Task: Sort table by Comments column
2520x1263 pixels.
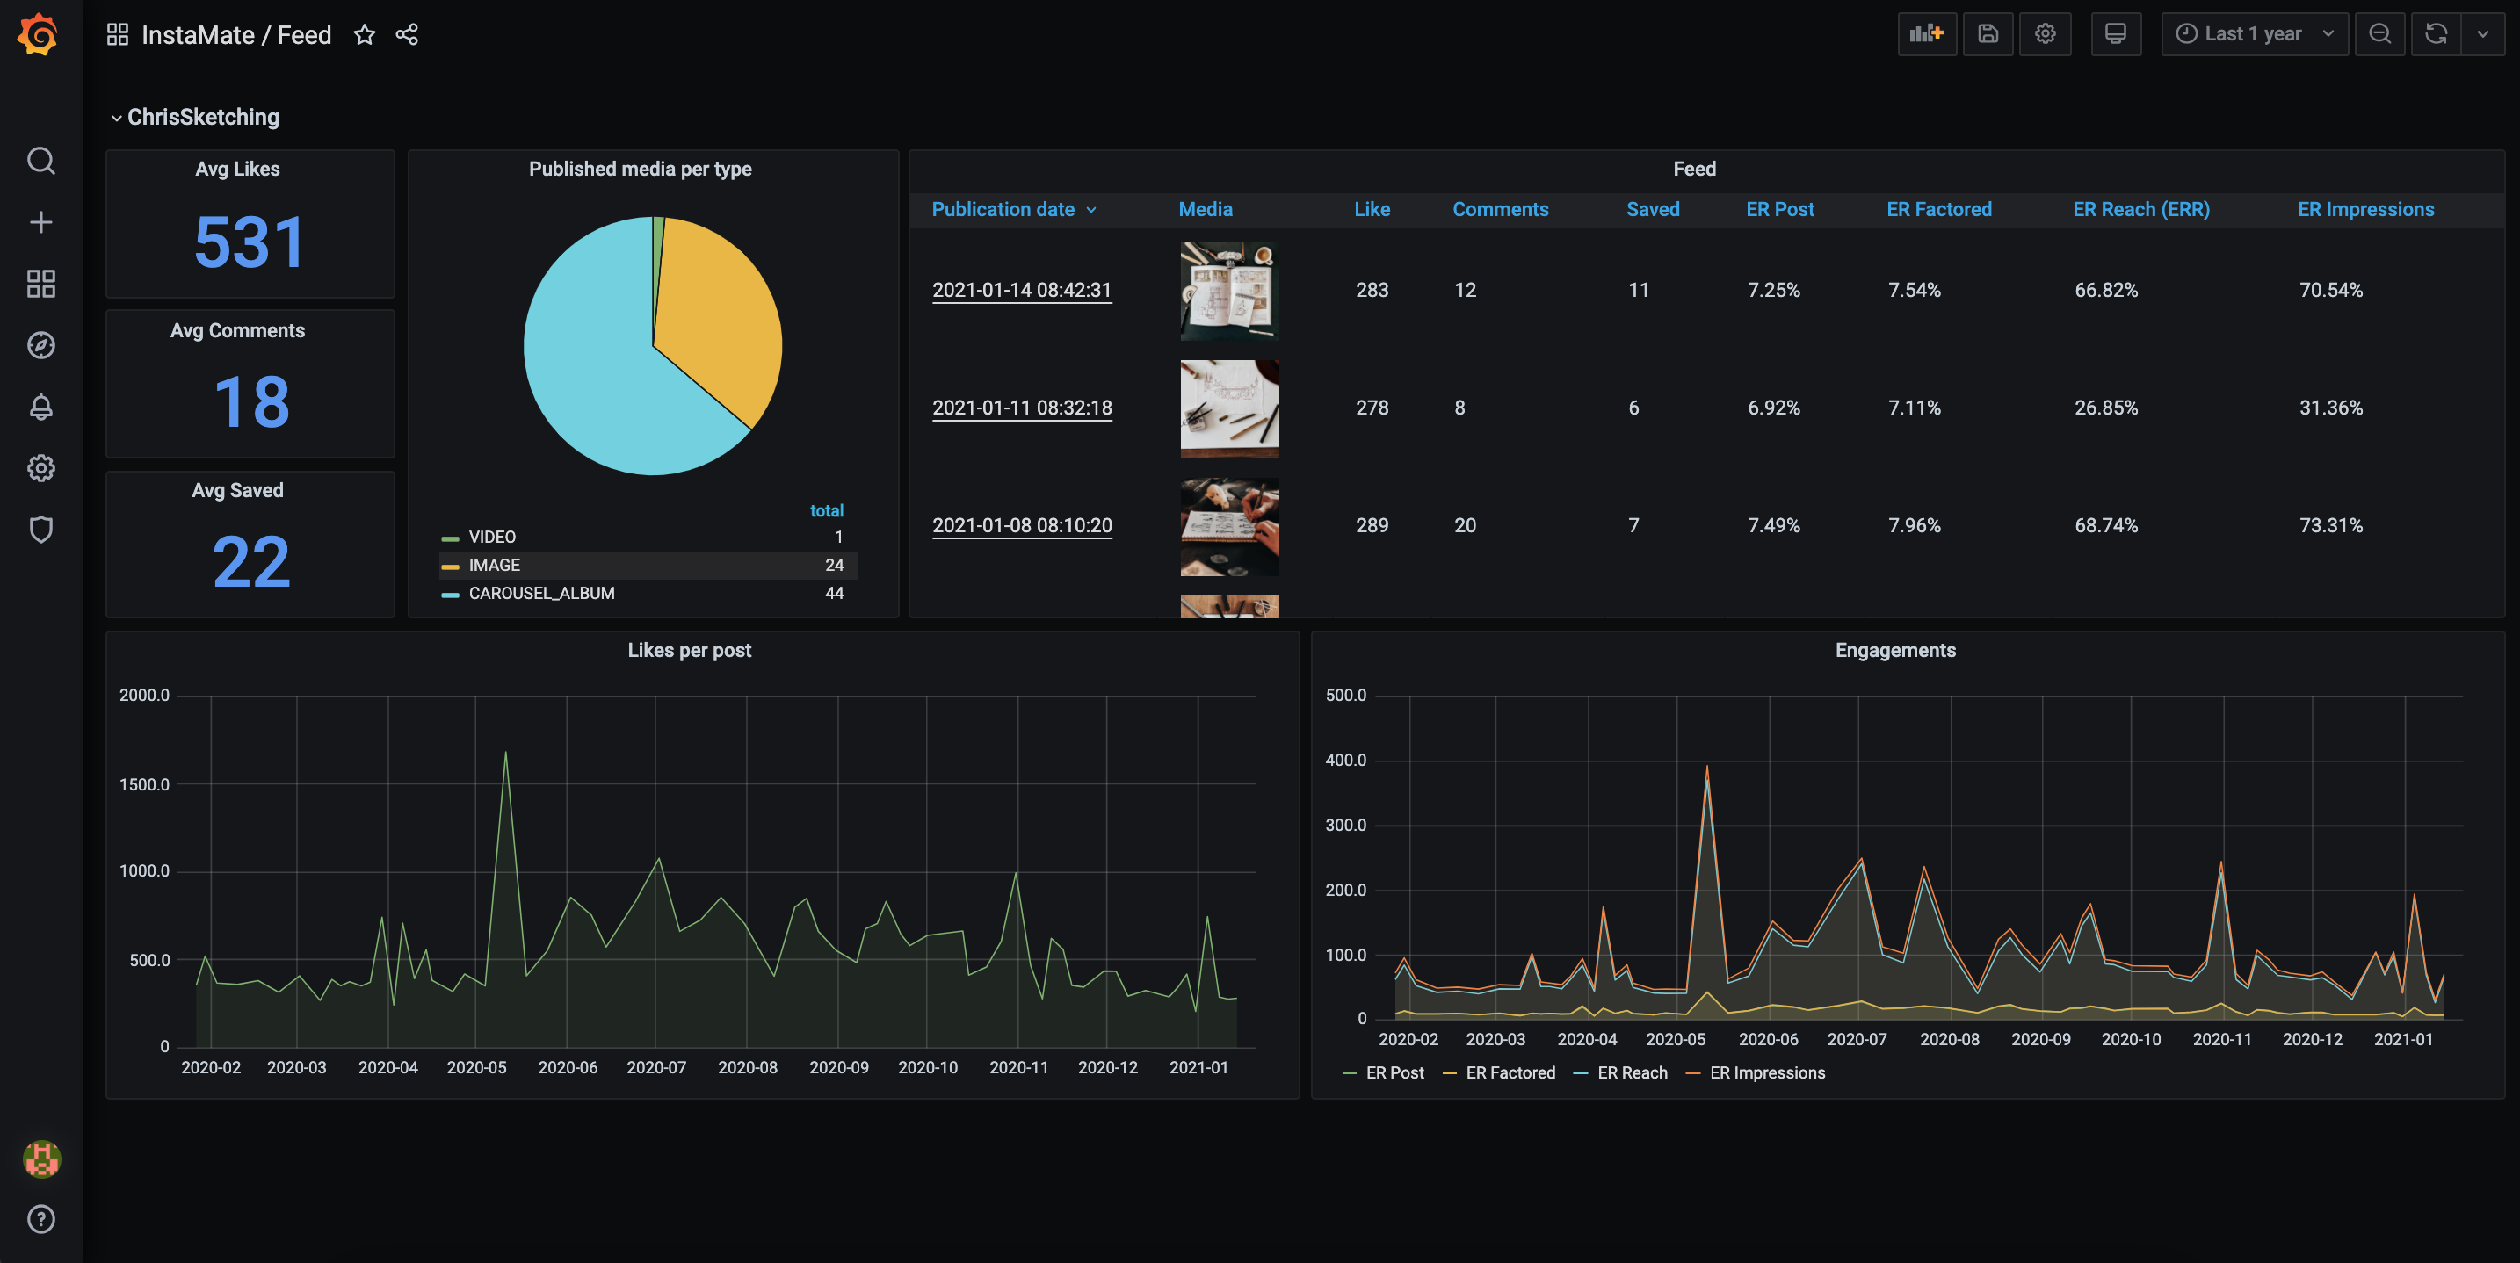Action: pyautogui.click(x=1500, y=209)
